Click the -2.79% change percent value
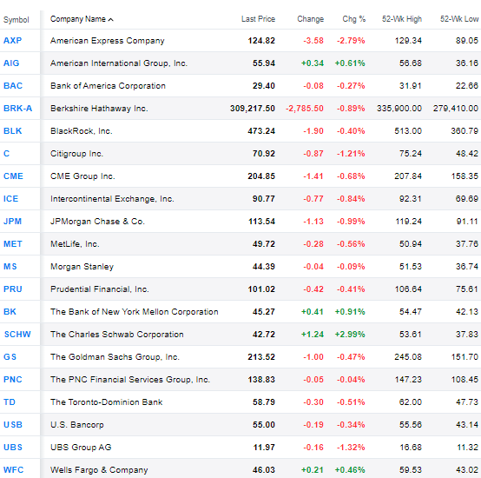 (x=351, y=41)
